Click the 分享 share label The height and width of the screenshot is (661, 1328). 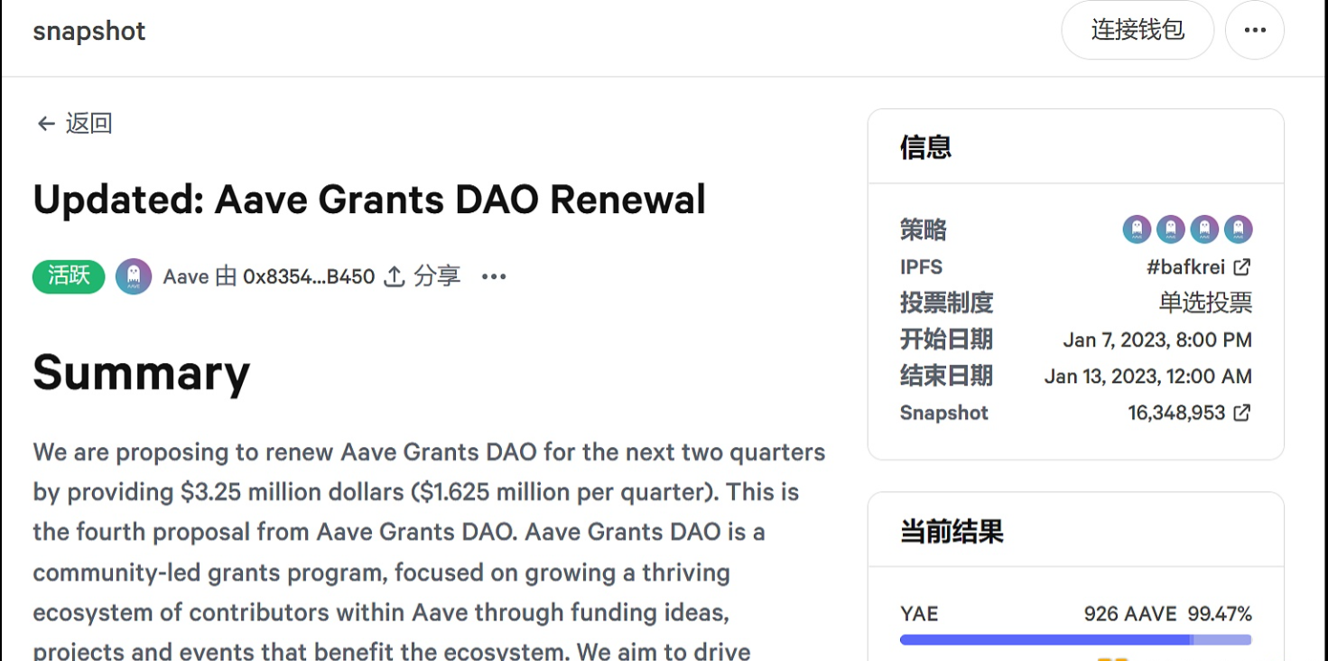pos(437,276)
